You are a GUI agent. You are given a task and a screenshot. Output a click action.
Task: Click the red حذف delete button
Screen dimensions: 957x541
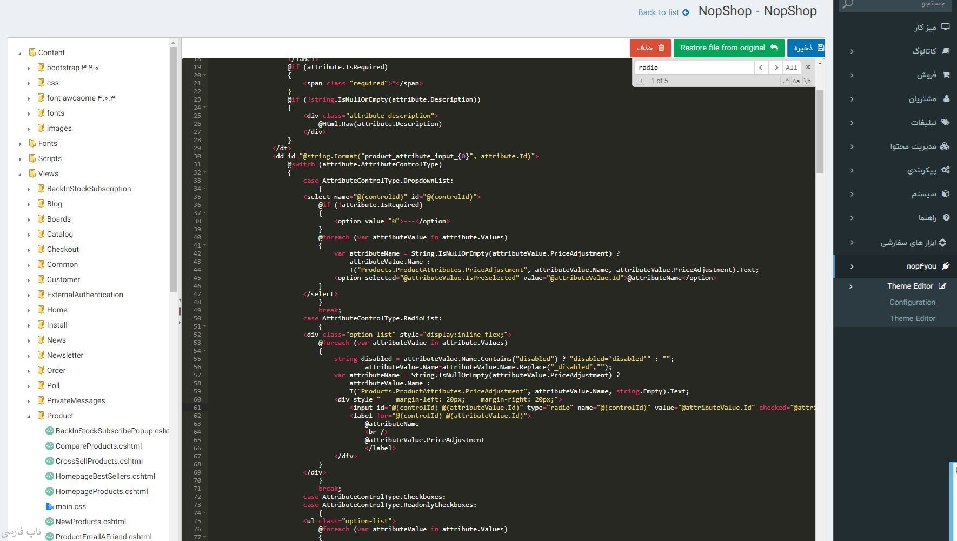(650, 48)
